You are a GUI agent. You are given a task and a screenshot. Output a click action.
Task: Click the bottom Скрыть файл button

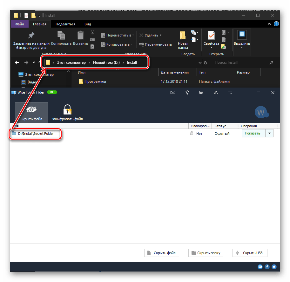pos(161,252)
